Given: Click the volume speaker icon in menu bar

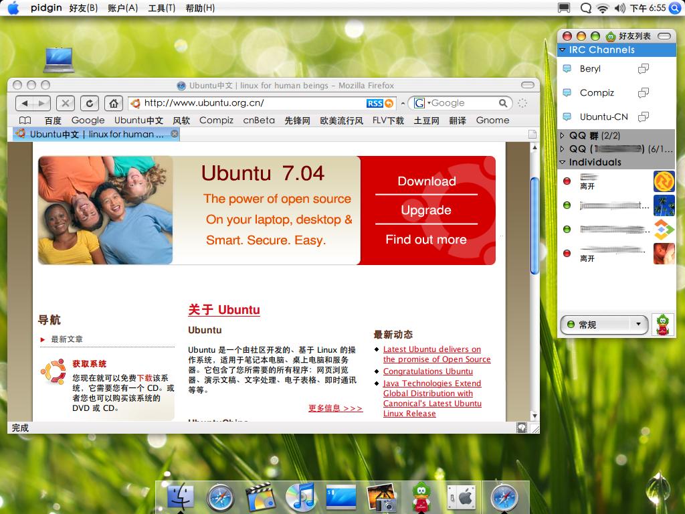Looking at the screenshot, I should pyautogui.click(x=619, y=8).
